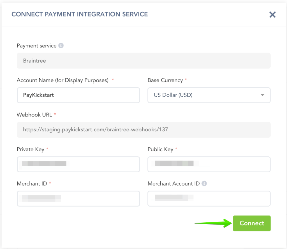Click the Account Name (for Display Purposes) label
This screenshot has height=249, width=287.
click(x=63, y=80)
